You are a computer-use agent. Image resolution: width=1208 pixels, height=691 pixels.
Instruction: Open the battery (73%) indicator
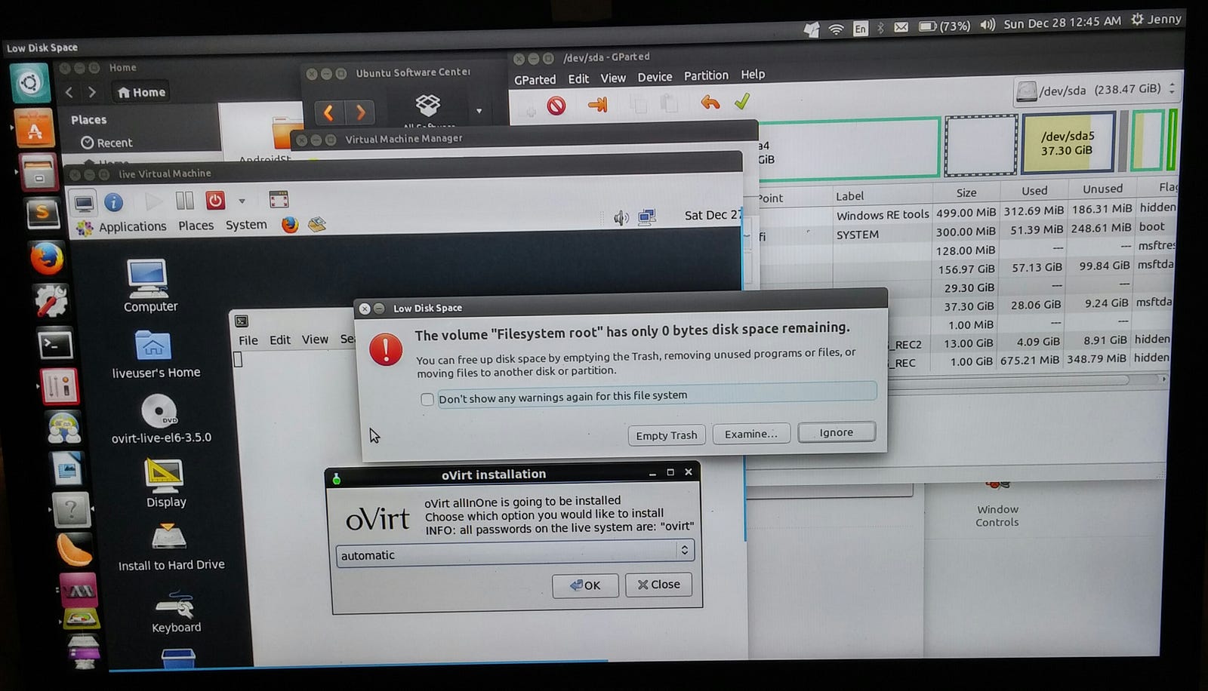944,26
